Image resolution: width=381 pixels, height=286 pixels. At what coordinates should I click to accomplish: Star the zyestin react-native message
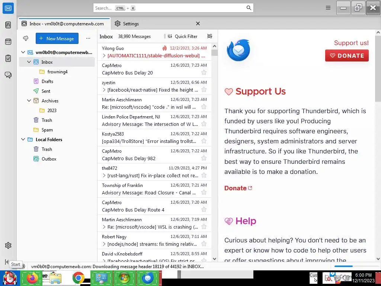204,89
